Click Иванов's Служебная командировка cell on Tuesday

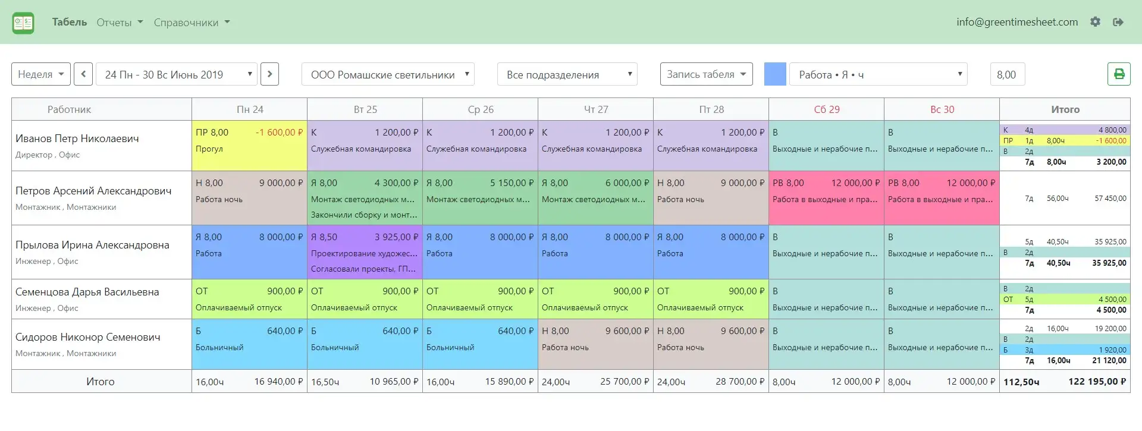click(365, 146)
